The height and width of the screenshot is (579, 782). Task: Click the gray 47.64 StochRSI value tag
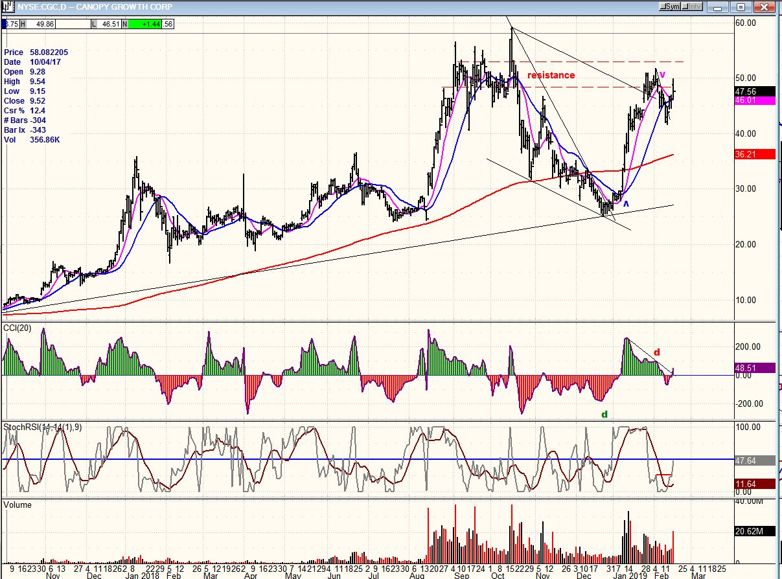coord(755,460)
